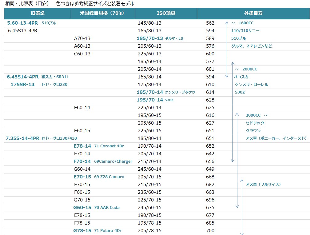Click the E60-14 cell

[x=82, y=108]
